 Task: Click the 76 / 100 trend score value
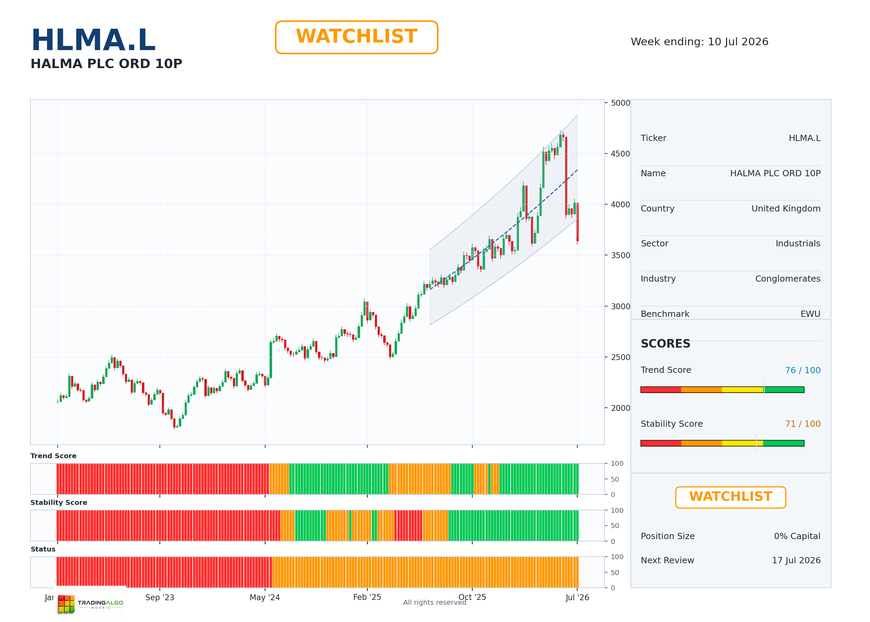(803, 370)
